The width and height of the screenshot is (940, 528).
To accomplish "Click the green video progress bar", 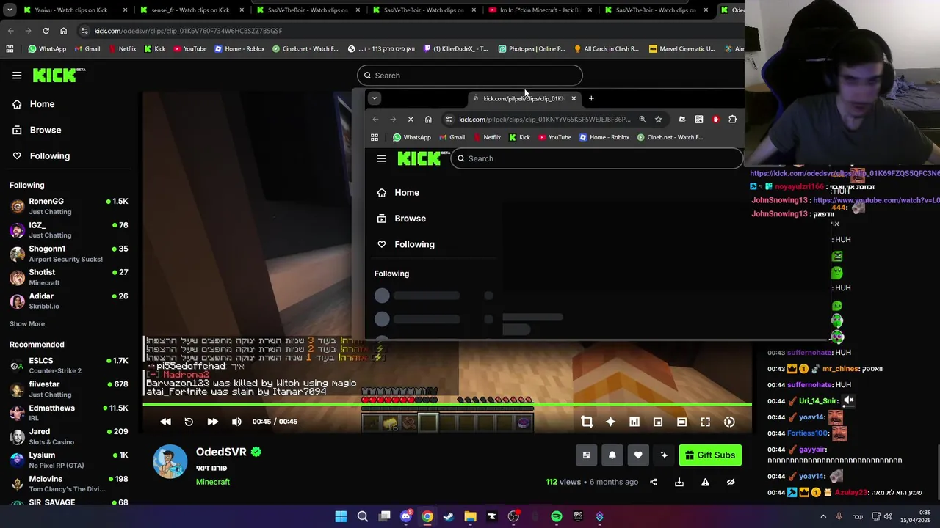I will tap(447, 405).
